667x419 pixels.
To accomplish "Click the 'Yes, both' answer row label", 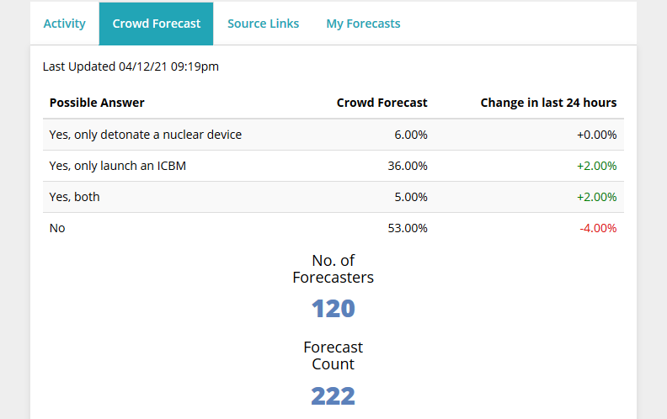I will coord(74,197).
